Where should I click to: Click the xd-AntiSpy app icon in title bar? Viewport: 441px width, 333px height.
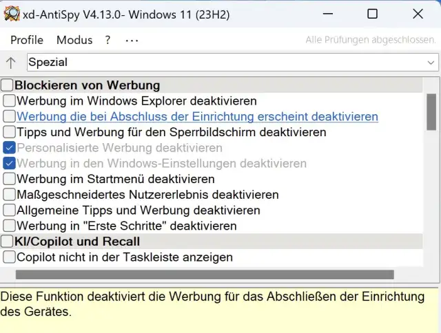[10, 14]
